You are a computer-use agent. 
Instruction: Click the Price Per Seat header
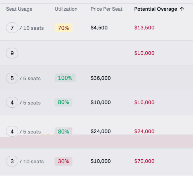coord(107,9)
